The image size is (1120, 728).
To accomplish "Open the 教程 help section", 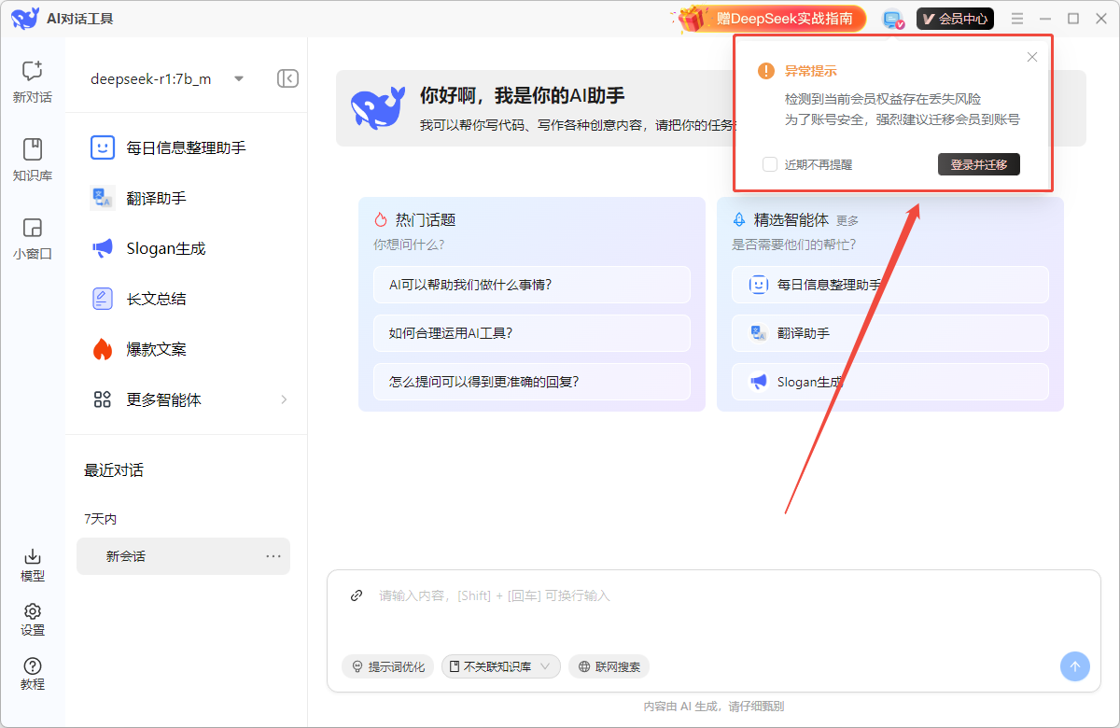I will coord(32,674).
